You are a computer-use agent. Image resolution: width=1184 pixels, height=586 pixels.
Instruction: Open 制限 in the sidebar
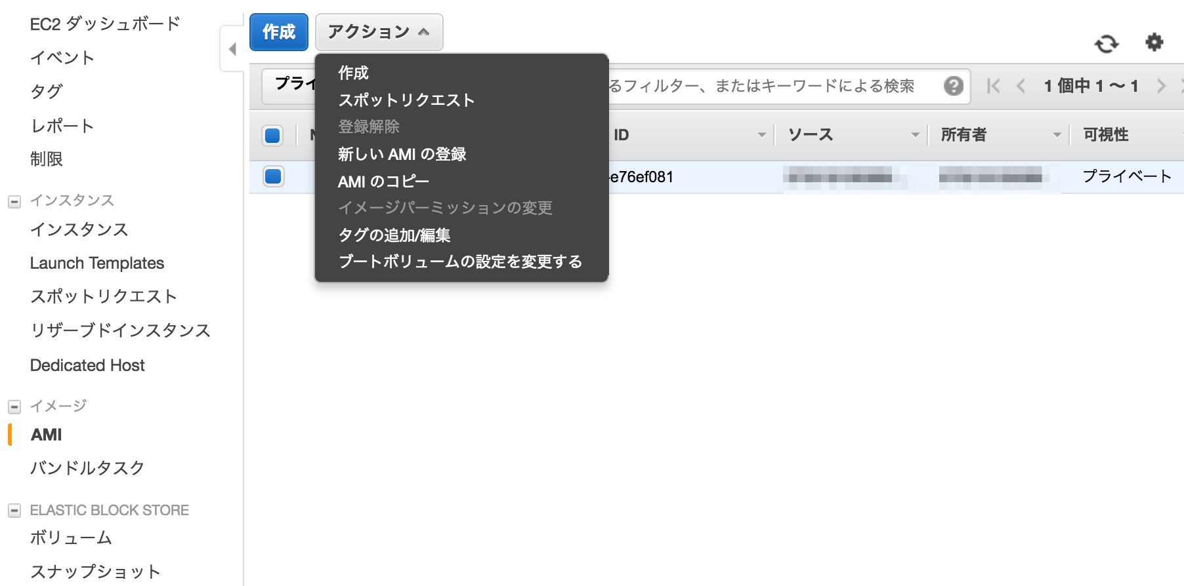(47, 159)
